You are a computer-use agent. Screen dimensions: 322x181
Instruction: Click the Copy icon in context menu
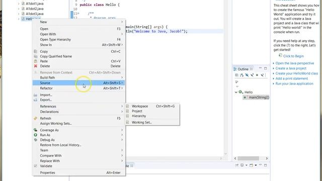[x=36, y=51]
